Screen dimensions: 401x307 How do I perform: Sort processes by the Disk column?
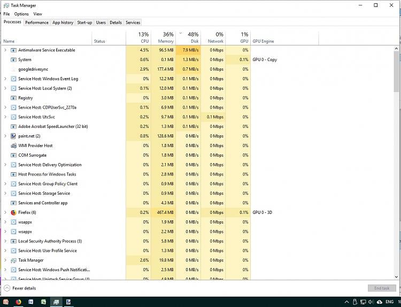[x=188, y=38]
